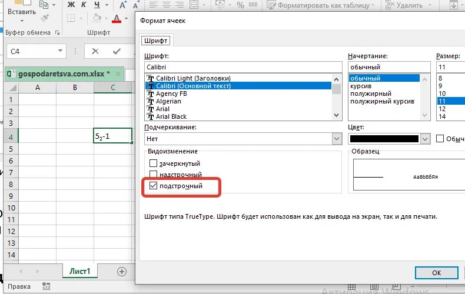465x294 pixels.
Task: Toggle italic with the К button
Action: (x=84, y=5)
